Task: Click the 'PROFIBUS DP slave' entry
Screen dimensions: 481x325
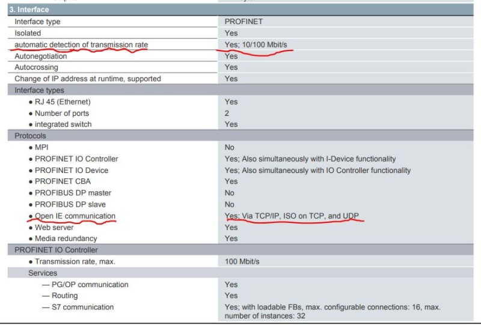Action: click(x=70, y=204)
